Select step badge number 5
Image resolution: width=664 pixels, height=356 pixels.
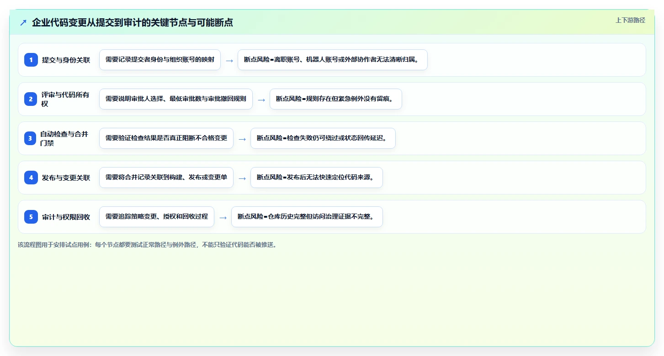pos(31,217)
